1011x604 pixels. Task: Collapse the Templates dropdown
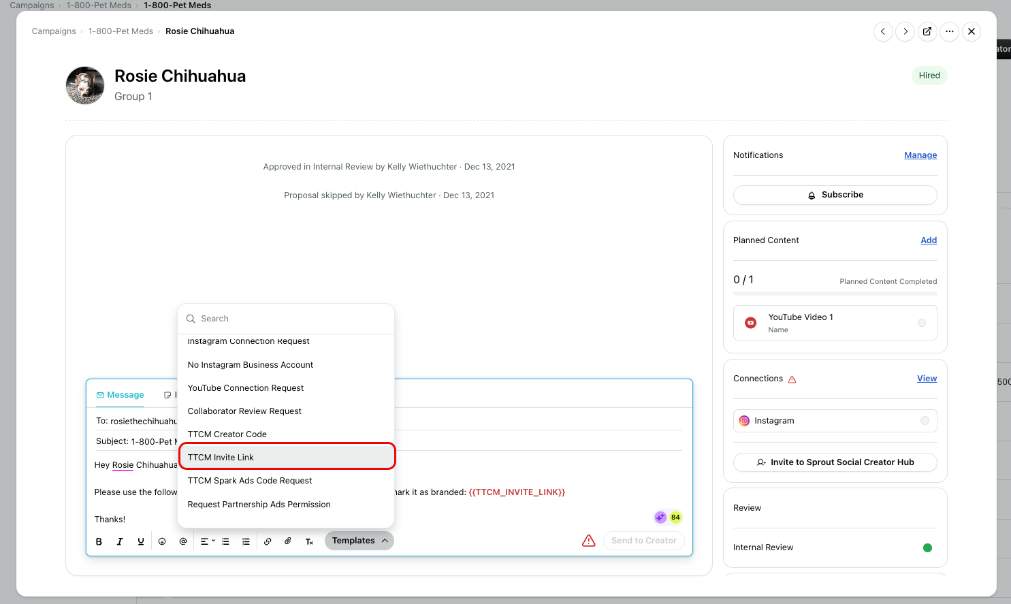tap(359, 541)
